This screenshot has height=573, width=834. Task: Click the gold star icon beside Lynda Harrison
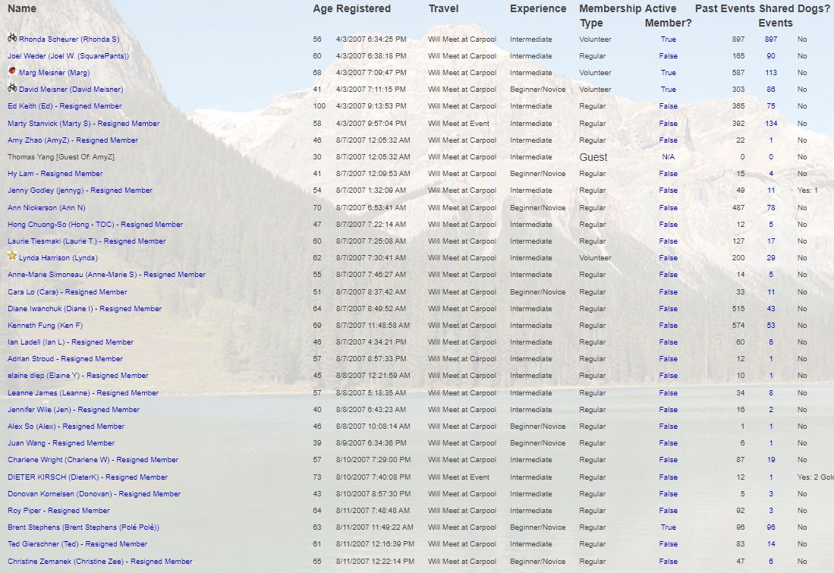(x=12, y=257)
